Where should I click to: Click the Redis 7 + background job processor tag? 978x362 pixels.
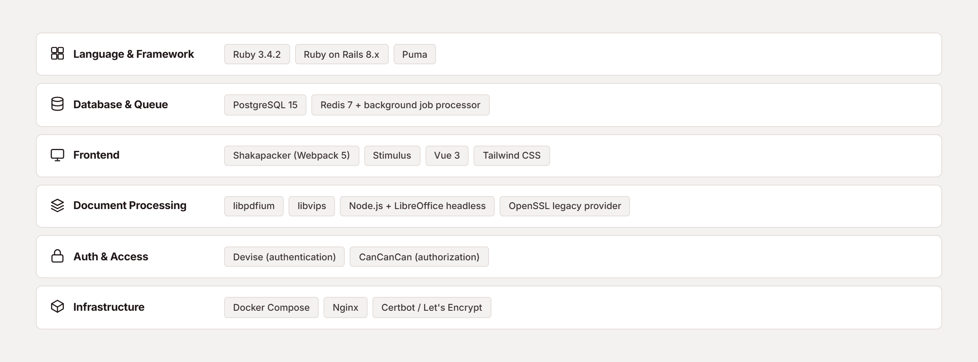tap(401, 105)
